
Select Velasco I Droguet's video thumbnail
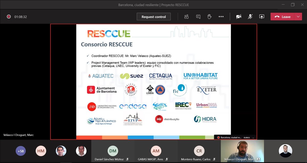click(242, 151)
